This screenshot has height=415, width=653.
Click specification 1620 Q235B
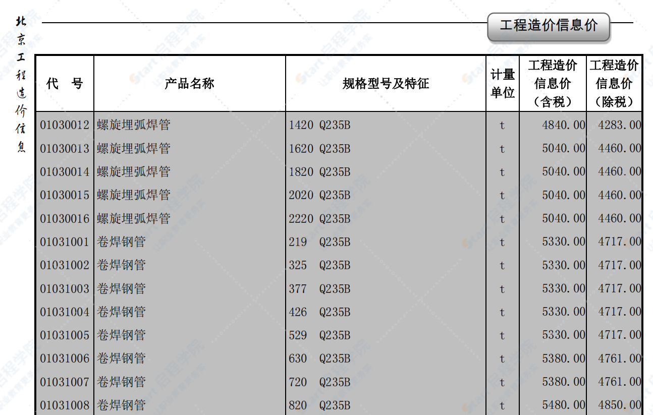click(319, 149)
